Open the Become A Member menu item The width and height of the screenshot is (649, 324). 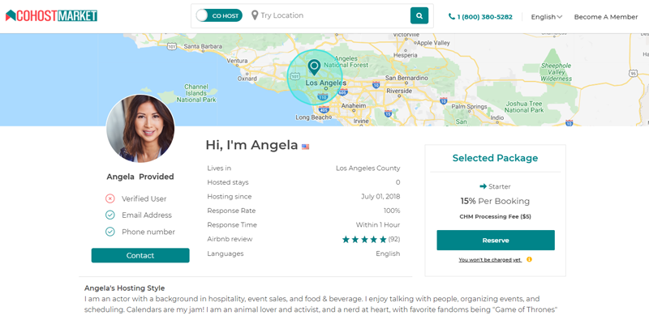[x=605, y=16]
